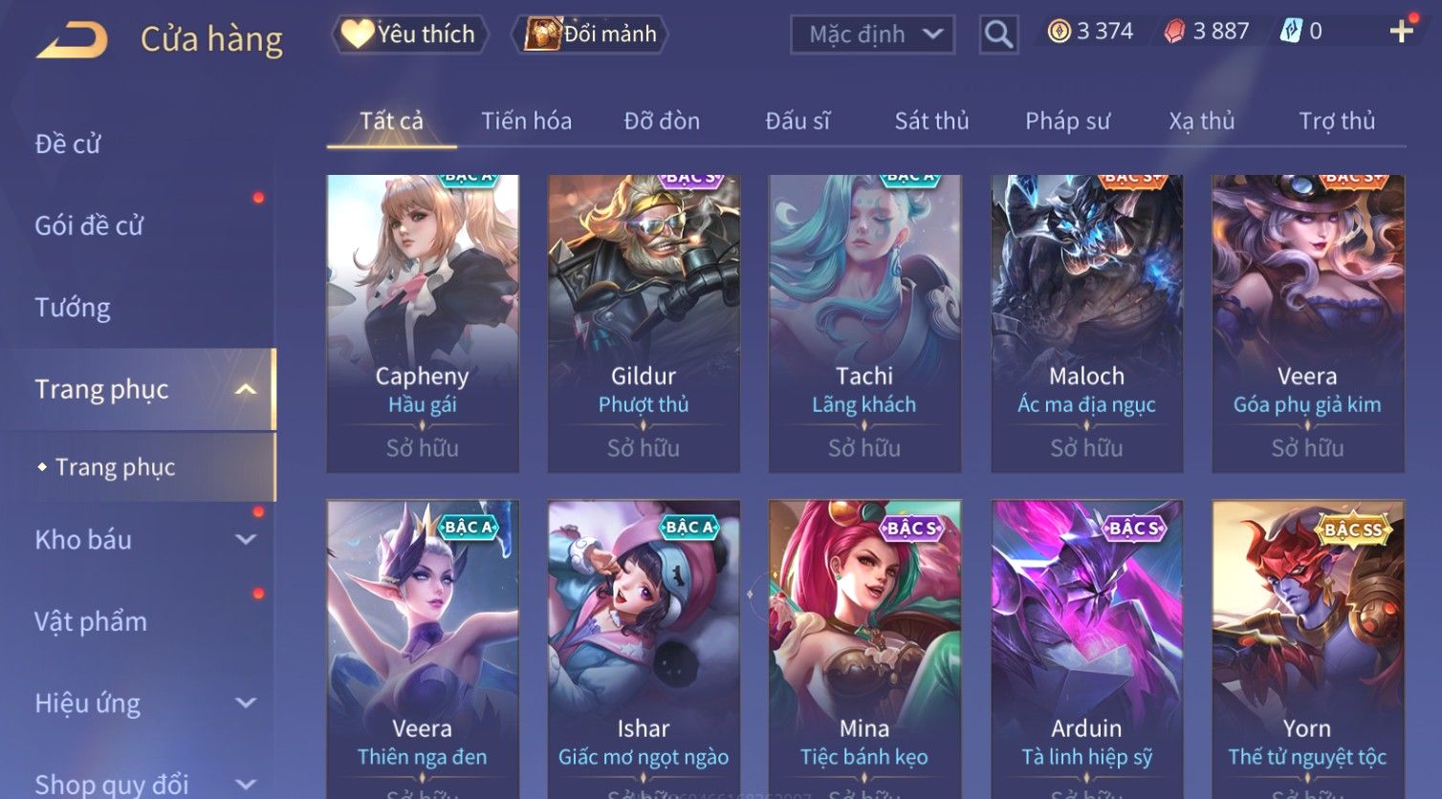Expand the Kho báu sidebar section
Screen dimensions: 1442x799
point(246,539)
